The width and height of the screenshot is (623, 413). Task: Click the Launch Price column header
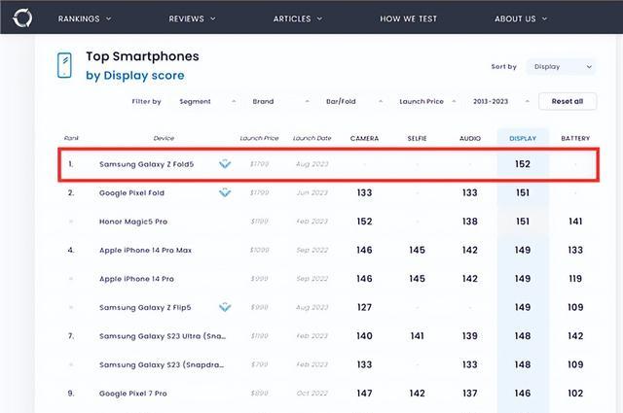point(259,138)
